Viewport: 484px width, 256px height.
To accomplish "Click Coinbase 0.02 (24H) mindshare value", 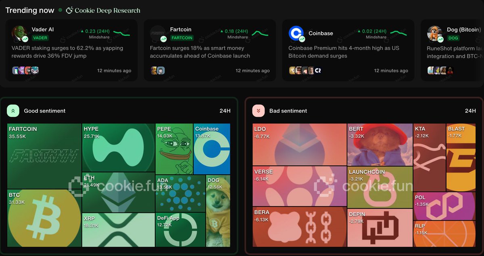I will click(x=372, y=31).
